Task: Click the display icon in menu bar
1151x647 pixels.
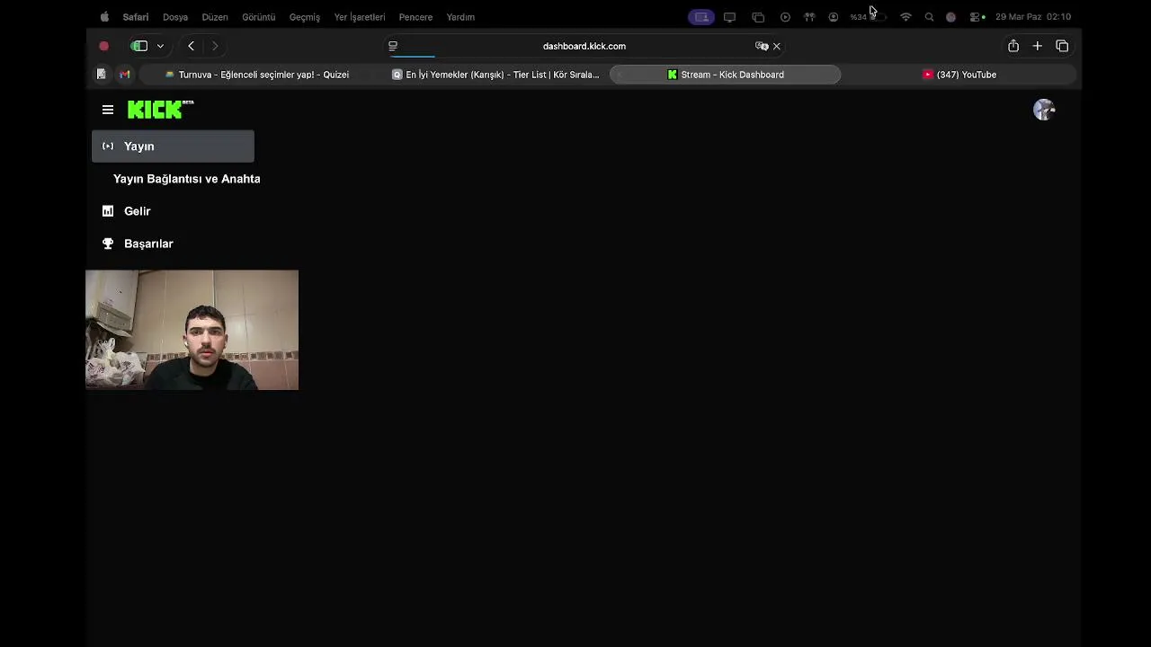Action: [x=729, y=17]
